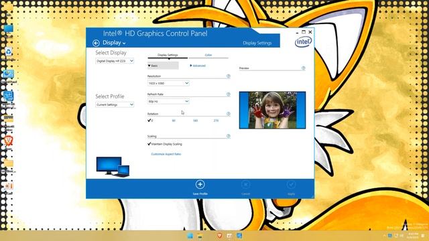Open help for the Preview section
This screenshot has height=241, width=429.
[x=303, y=68]
